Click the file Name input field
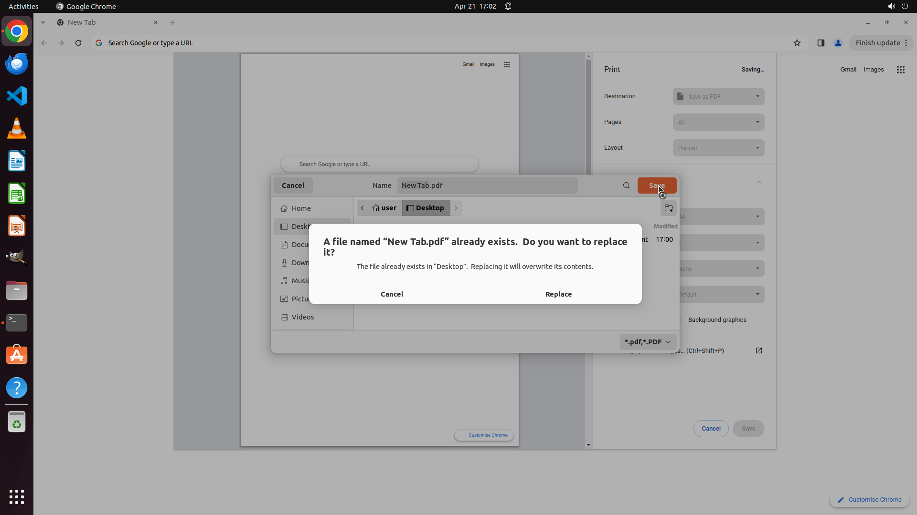The height and width of the screenshot is (515, 917). pyautogui.click(x=487, y=185)
